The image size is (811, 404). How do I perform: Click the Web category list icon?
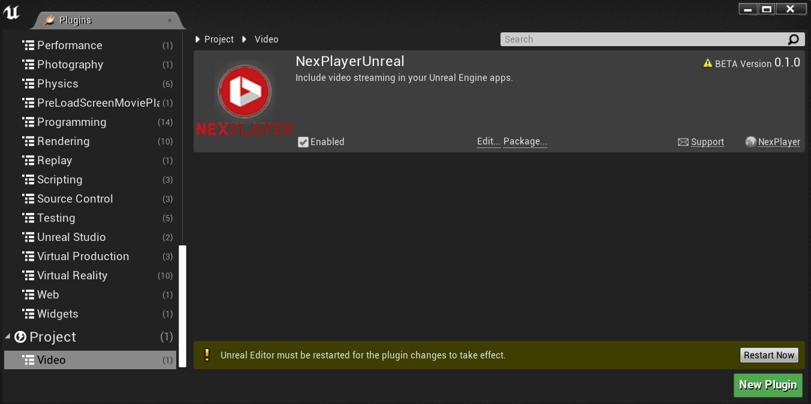point(28,295)
